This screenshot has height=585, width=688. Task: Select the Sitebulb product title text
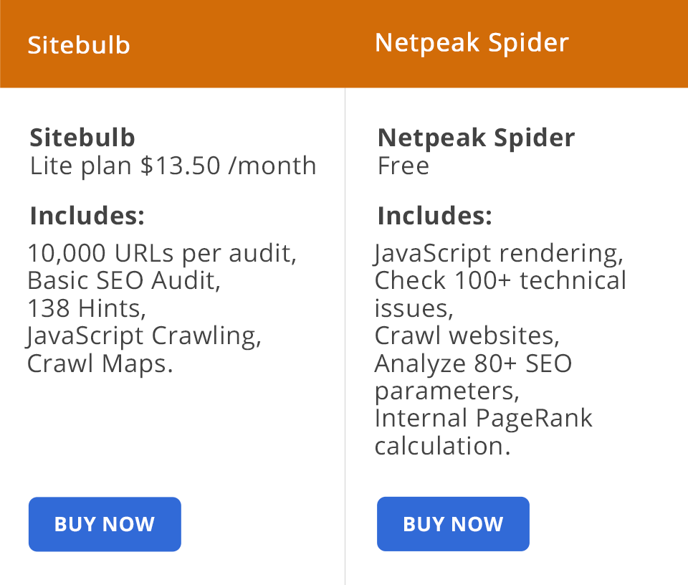82,137
